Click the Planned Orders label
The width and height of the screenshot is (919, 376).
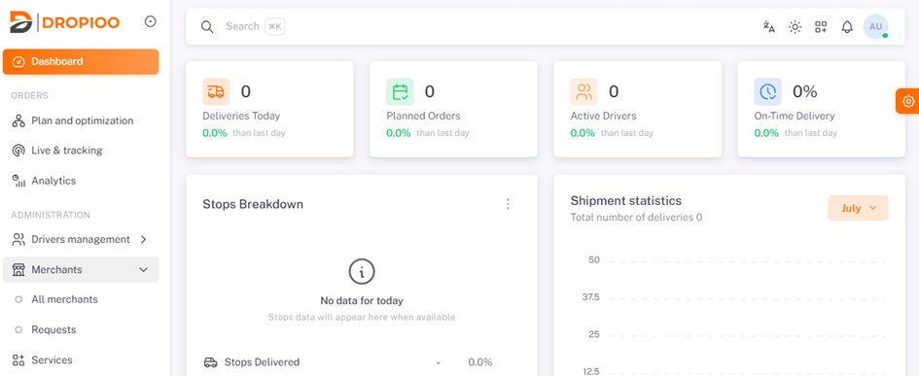423,116
